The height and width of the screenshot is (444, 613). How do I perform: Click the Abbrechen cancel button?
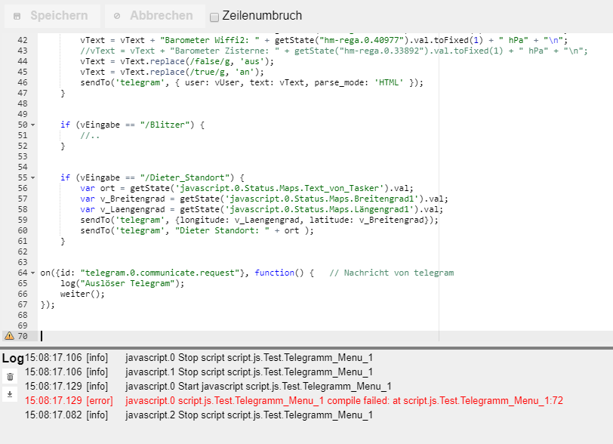pos(156,16)
